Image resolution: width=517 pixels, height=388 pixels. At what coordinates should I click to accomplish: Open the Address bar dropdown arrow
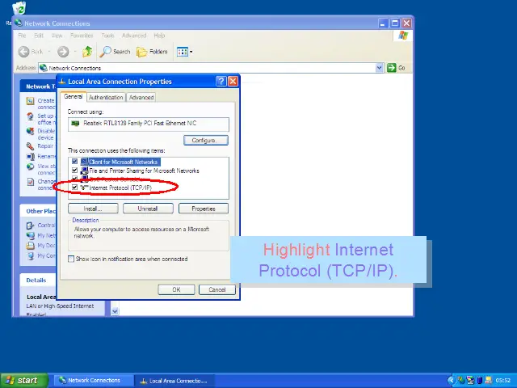tap(379, 68)
